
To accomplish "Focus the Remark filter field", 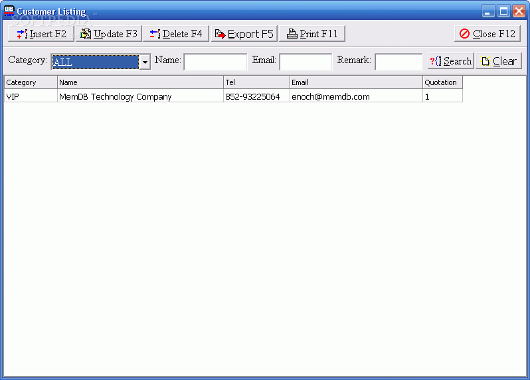I will [x=398, y=62].
